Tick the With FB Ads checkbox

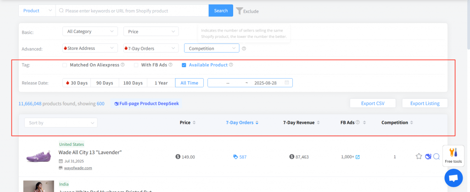tap(136, 65)
